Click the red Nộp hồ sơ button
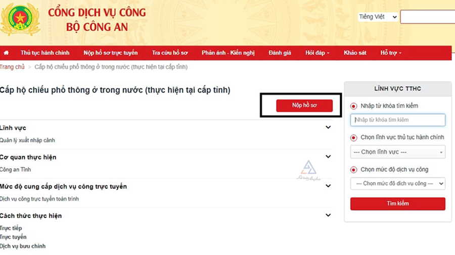Image resolution: width=455 pixels, height=255 pixels. click(x=304, y=105)
